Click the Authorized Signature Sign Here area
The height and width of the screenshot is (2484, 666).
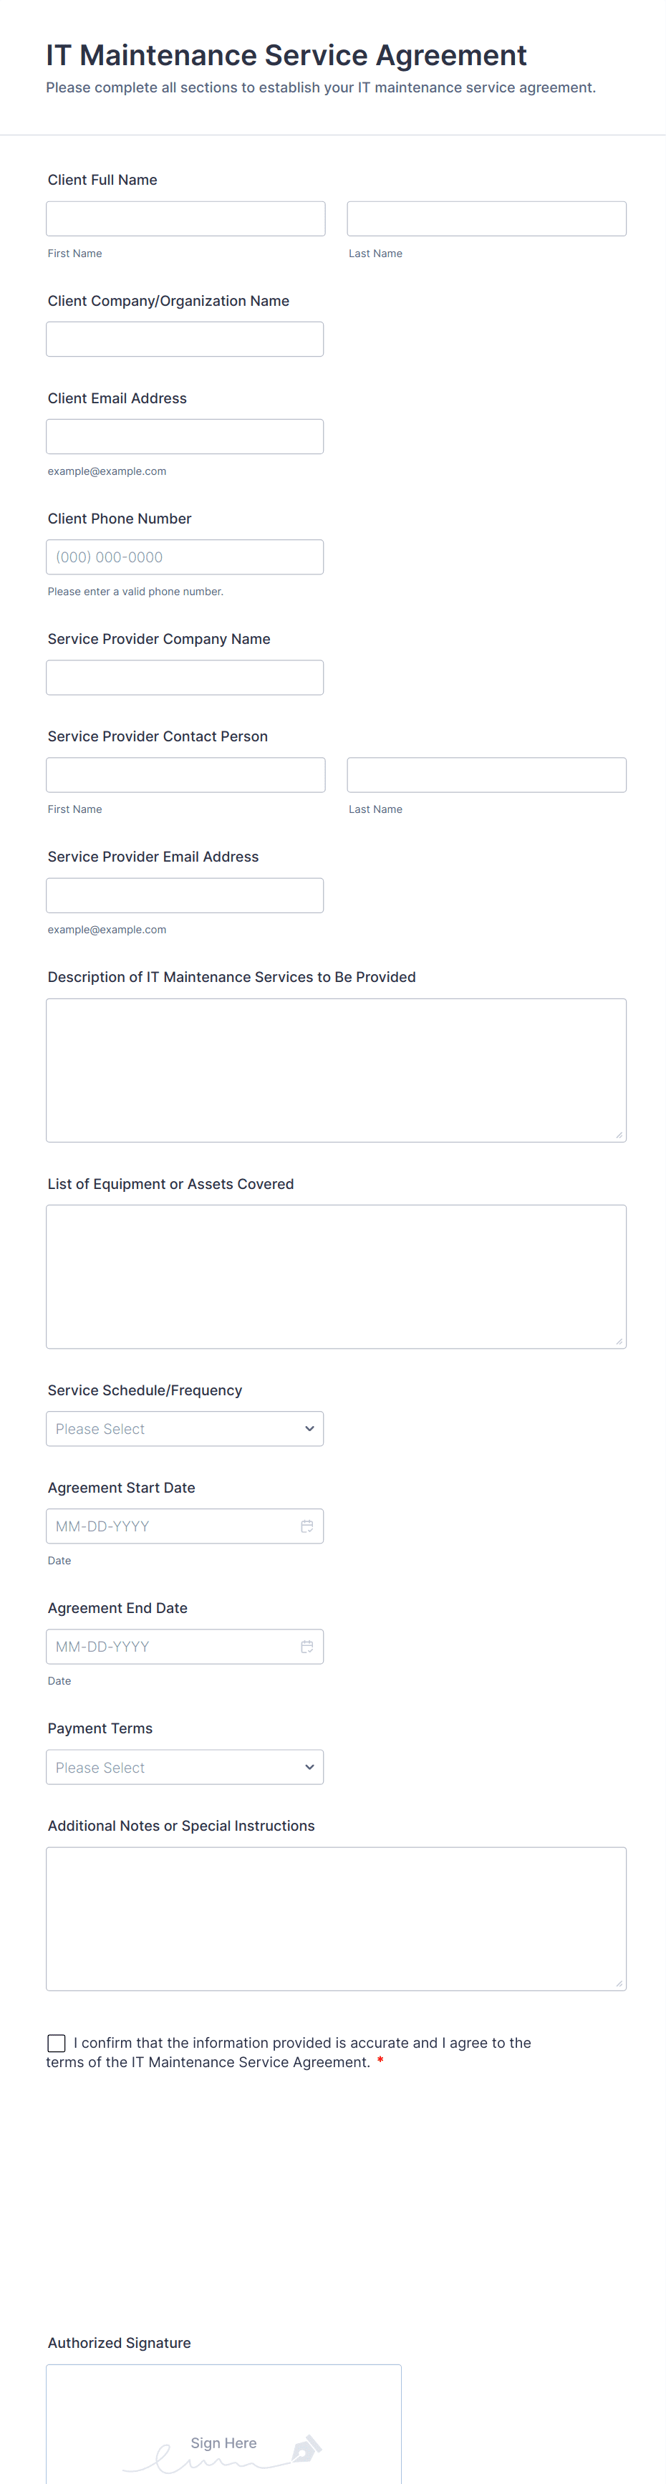point(223,2430)
